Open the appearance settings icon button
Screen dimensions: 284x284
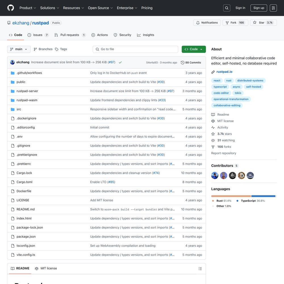click(273, 8)
